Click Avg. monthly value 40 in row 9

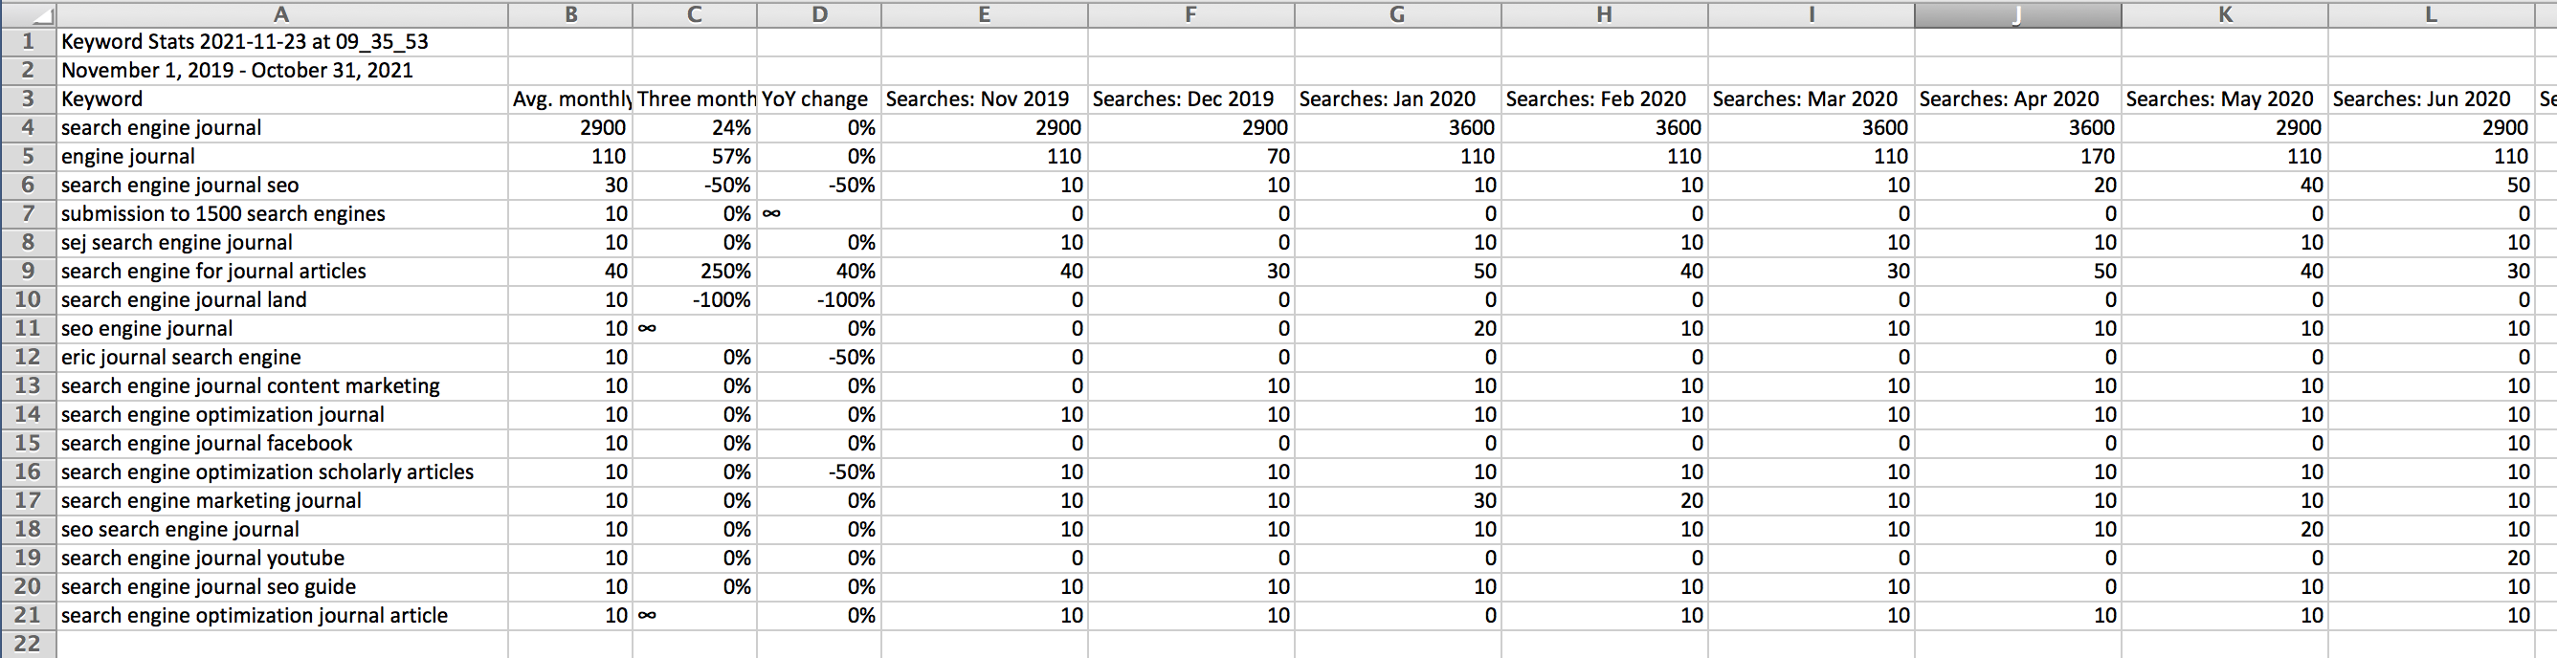(x=569, y=272)
